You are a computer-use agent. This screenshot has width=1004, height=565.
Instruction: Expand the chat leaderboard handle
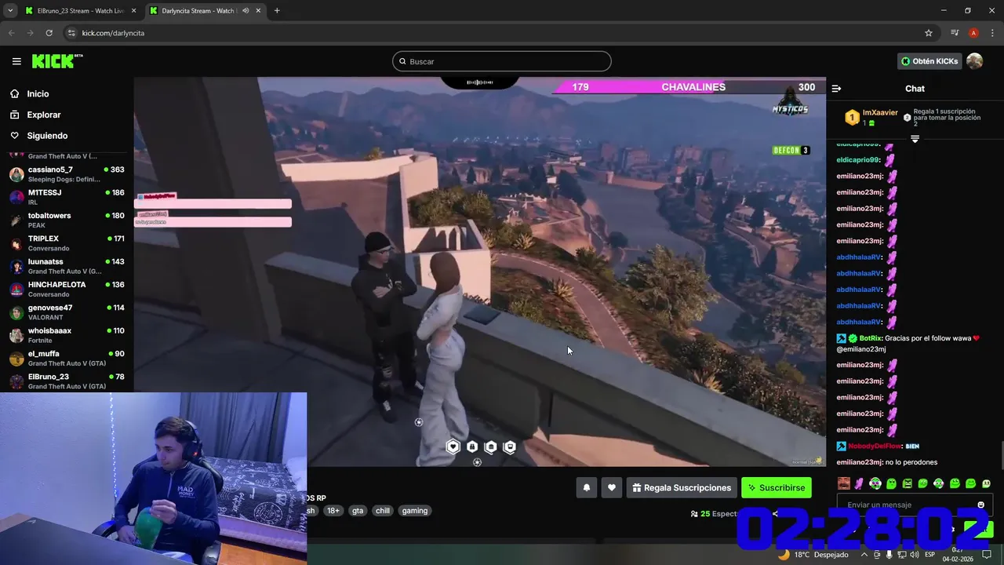915,139
